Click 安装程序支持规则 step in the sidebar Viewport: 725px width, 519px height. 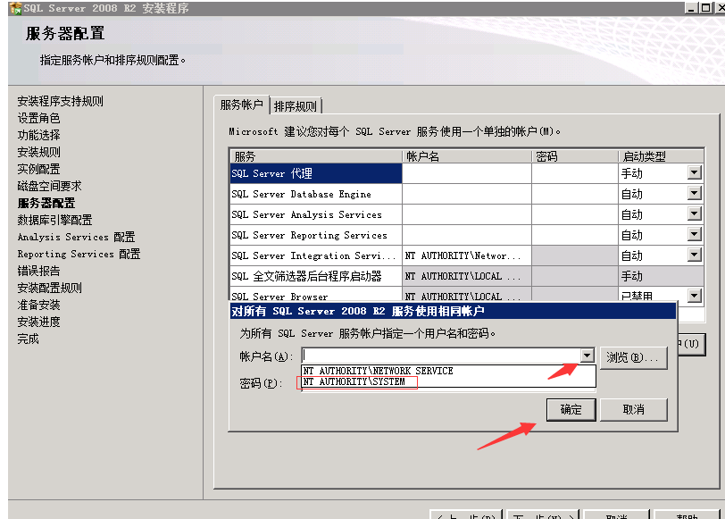(x=60, y=101)
